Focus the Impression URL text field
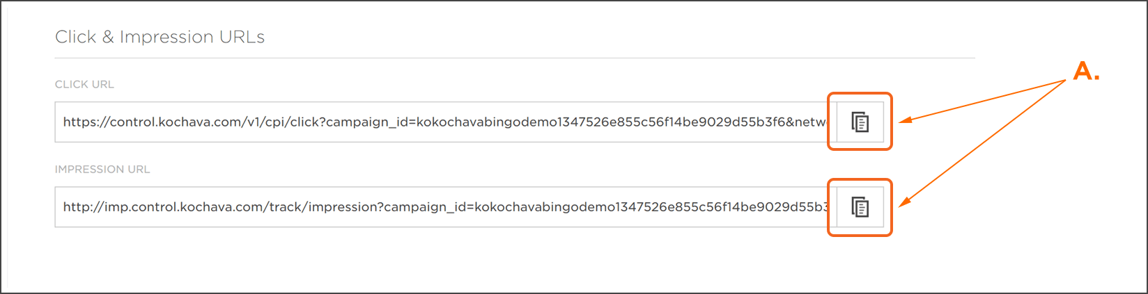 pos(446,207)
